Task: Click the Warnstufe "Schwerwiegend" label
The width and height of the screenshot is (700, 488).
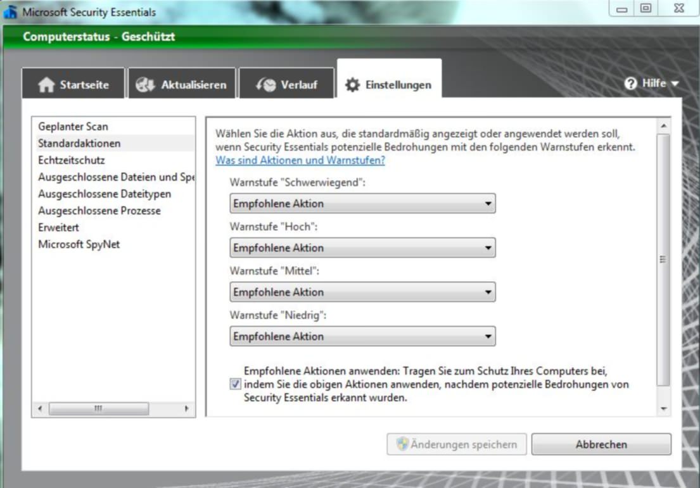Action: pos(297,182)
